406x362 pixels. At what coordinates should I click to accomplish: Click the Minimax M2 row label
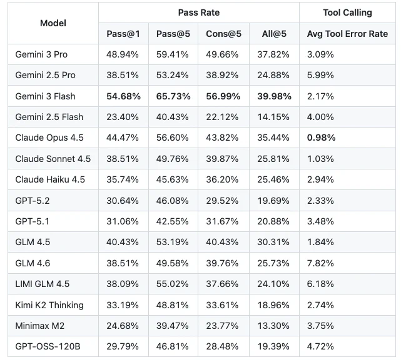pyautogui.click(x=40, y=326)
